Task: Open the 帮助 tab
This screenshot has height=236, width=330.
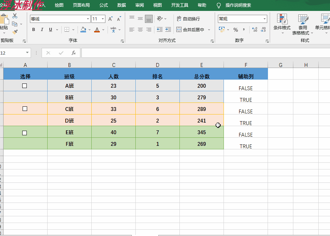Action: [x=202, y=5]
